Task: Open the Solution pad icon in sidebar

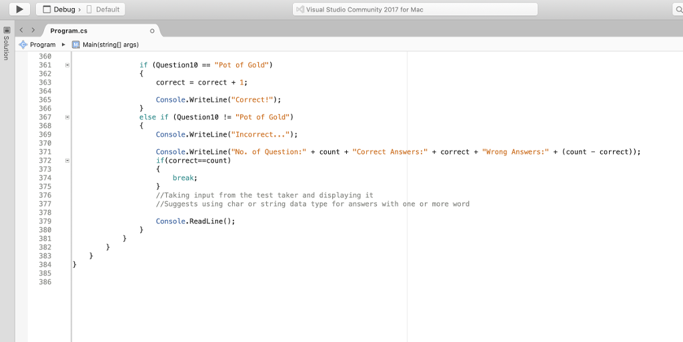Action: (x=7, y=30)
